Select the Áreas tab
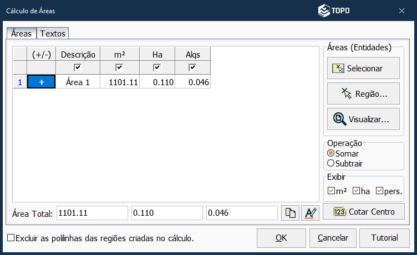417x255 pixels. point(21,34)
